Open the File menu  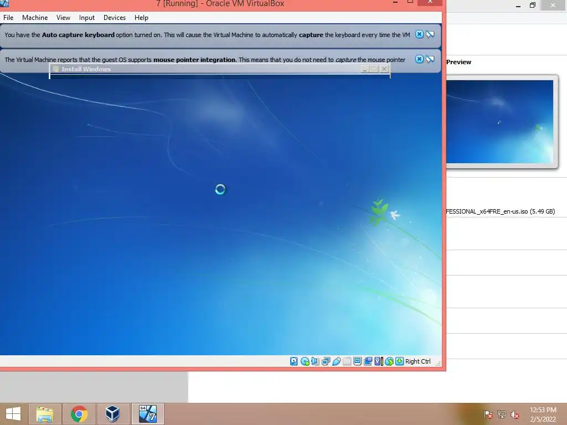tap(8, 18)
